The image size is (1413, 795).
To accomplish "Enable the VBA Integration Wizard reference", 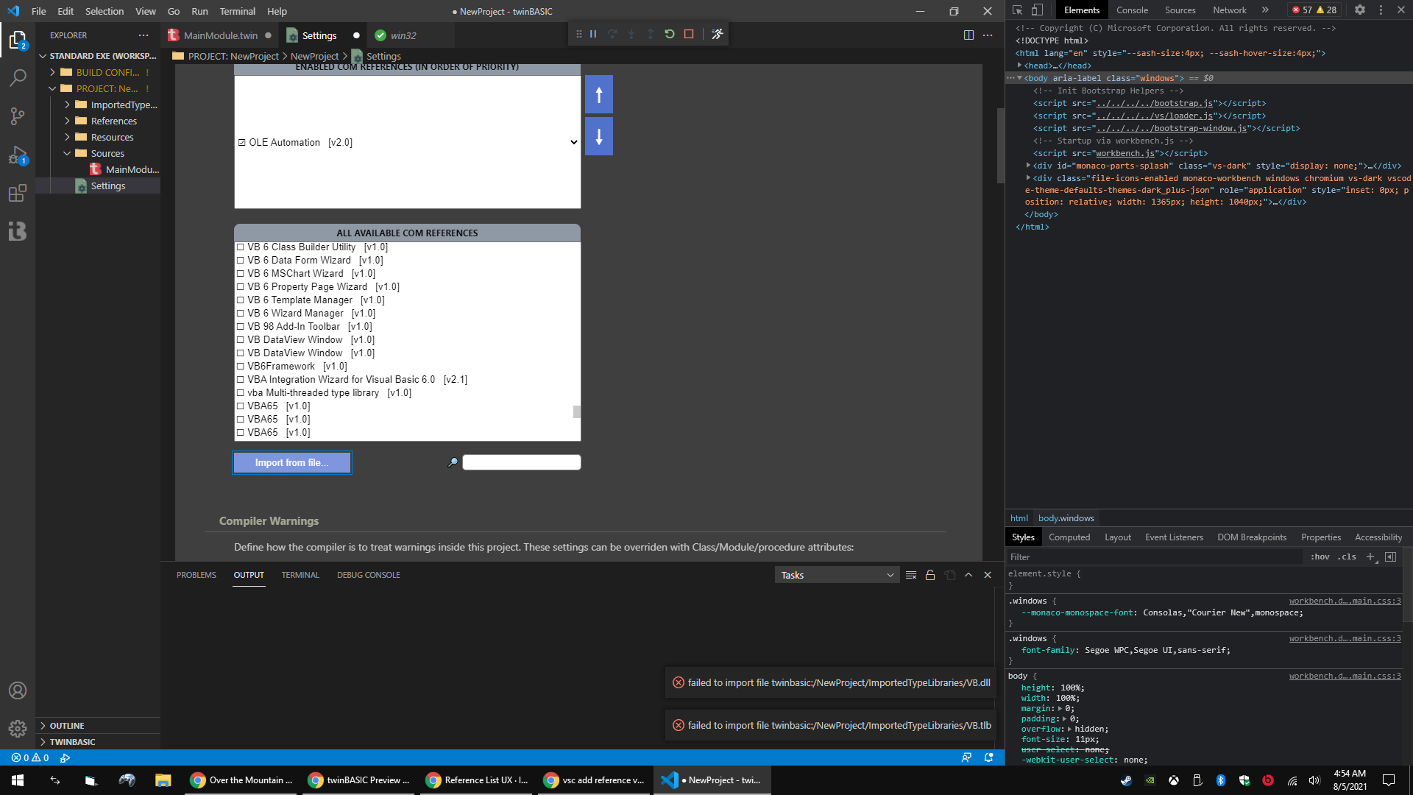I will coord(240,379).
